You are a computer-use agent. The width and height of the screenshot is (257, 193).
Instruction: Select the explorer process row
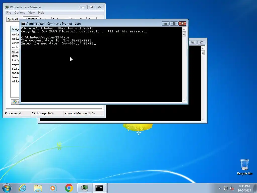[15, 64]
